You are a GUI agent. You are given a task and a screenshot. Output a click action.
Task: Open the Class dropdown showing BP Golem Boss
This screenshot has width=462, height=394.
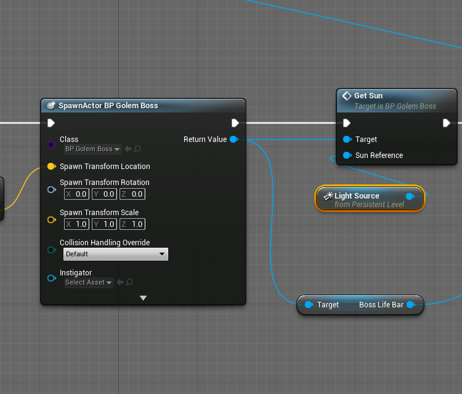[x=92, y=149]
